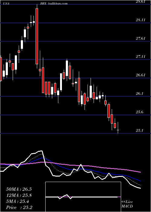Screen dimensions: 151x212
Task: Click the 5MA : 25.4 readout
Action: [x=18, y=201]
